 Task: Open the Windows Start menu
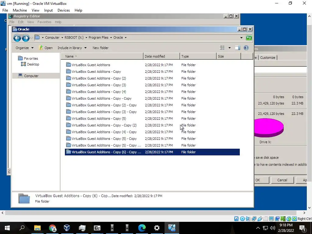(7, 228)
